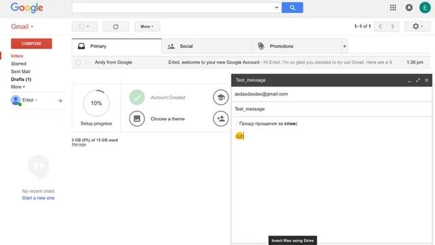
Task: Close the Test_message compose window
Action: 426,80
